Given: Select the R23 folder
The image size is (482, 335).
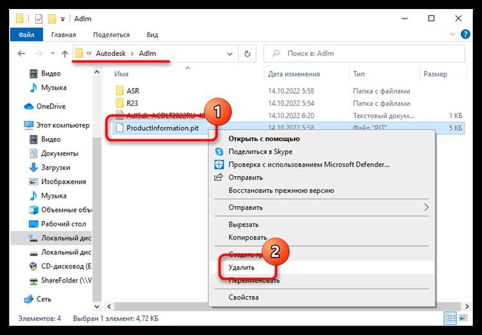Looking at the screenshot, I should (132, 103).
